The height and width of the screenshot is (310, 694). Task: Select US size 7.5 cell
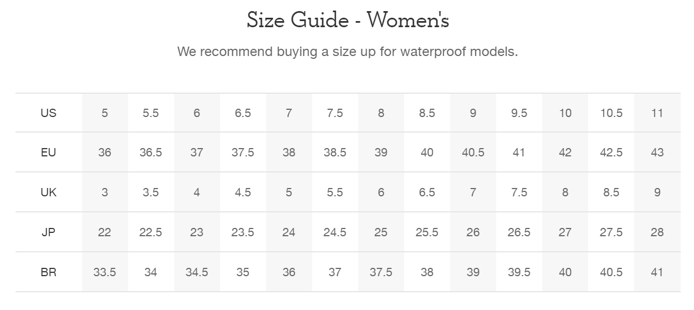point(335,113)
